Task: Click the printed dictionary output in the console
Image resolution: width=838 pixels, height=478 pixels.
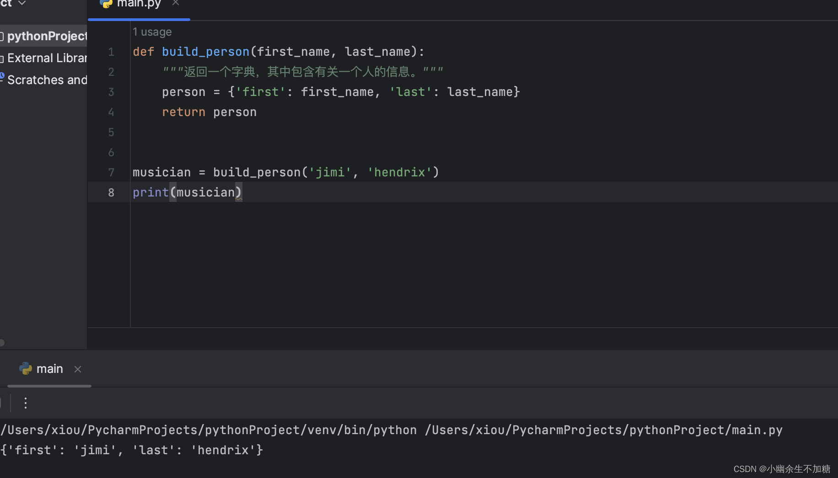Action: 132,450
